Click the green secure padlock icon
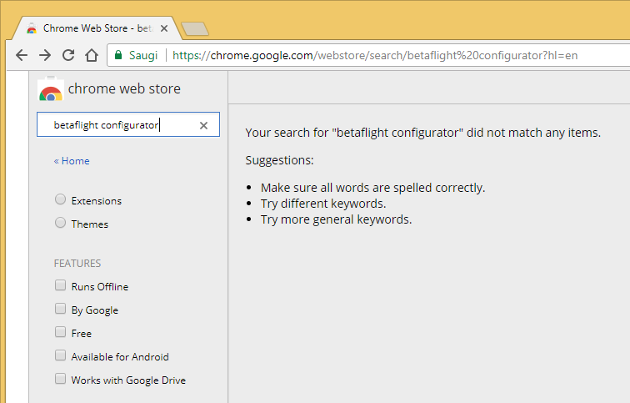Image resolution: width=630 pixels, height=403 pixels. click(x=118, y=55)
